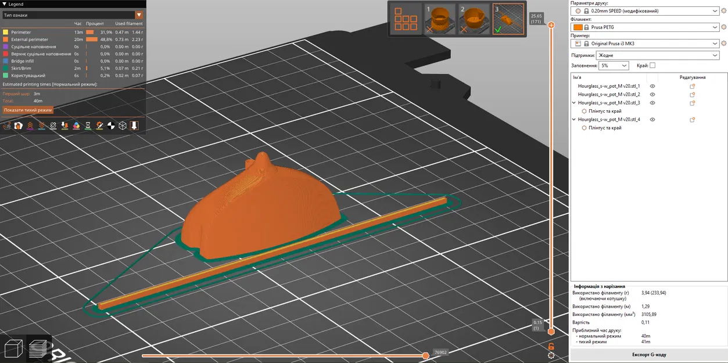This screenshot has height=363, width=728.
Task: Select bed 2 thumbnail
Action: pyautogui.click(x=474, y=19)
